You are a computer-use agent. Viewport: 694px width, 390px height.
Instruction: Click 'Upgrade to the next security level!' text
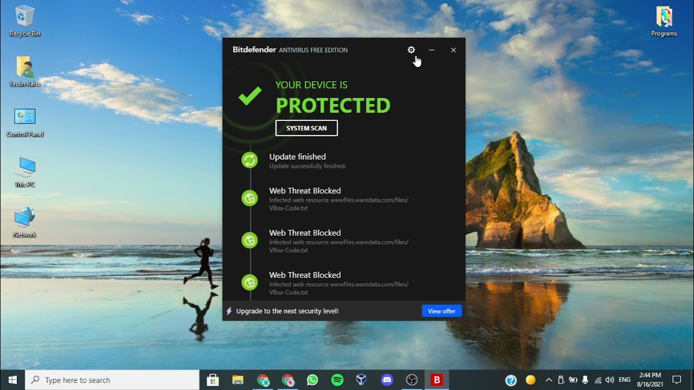(x=287, y=311)
